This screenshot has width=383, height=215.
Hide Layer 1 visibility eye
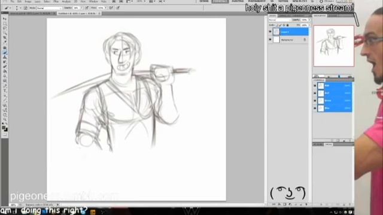(270, 32)
